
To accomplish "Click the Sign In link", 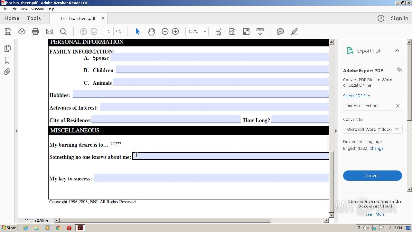I will click(x=399, y=18).
